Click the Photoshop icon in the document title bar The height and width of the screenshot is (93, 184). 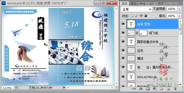coord(3,3)
